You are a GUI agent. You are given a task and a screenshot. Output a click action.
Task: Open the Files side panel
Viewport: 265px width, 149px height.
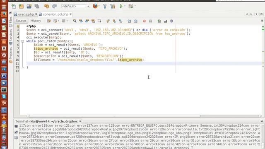tap(11, 22)
